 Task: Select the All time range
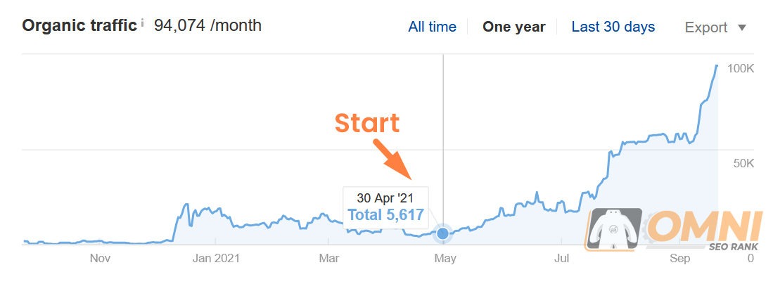click(432, 27)
